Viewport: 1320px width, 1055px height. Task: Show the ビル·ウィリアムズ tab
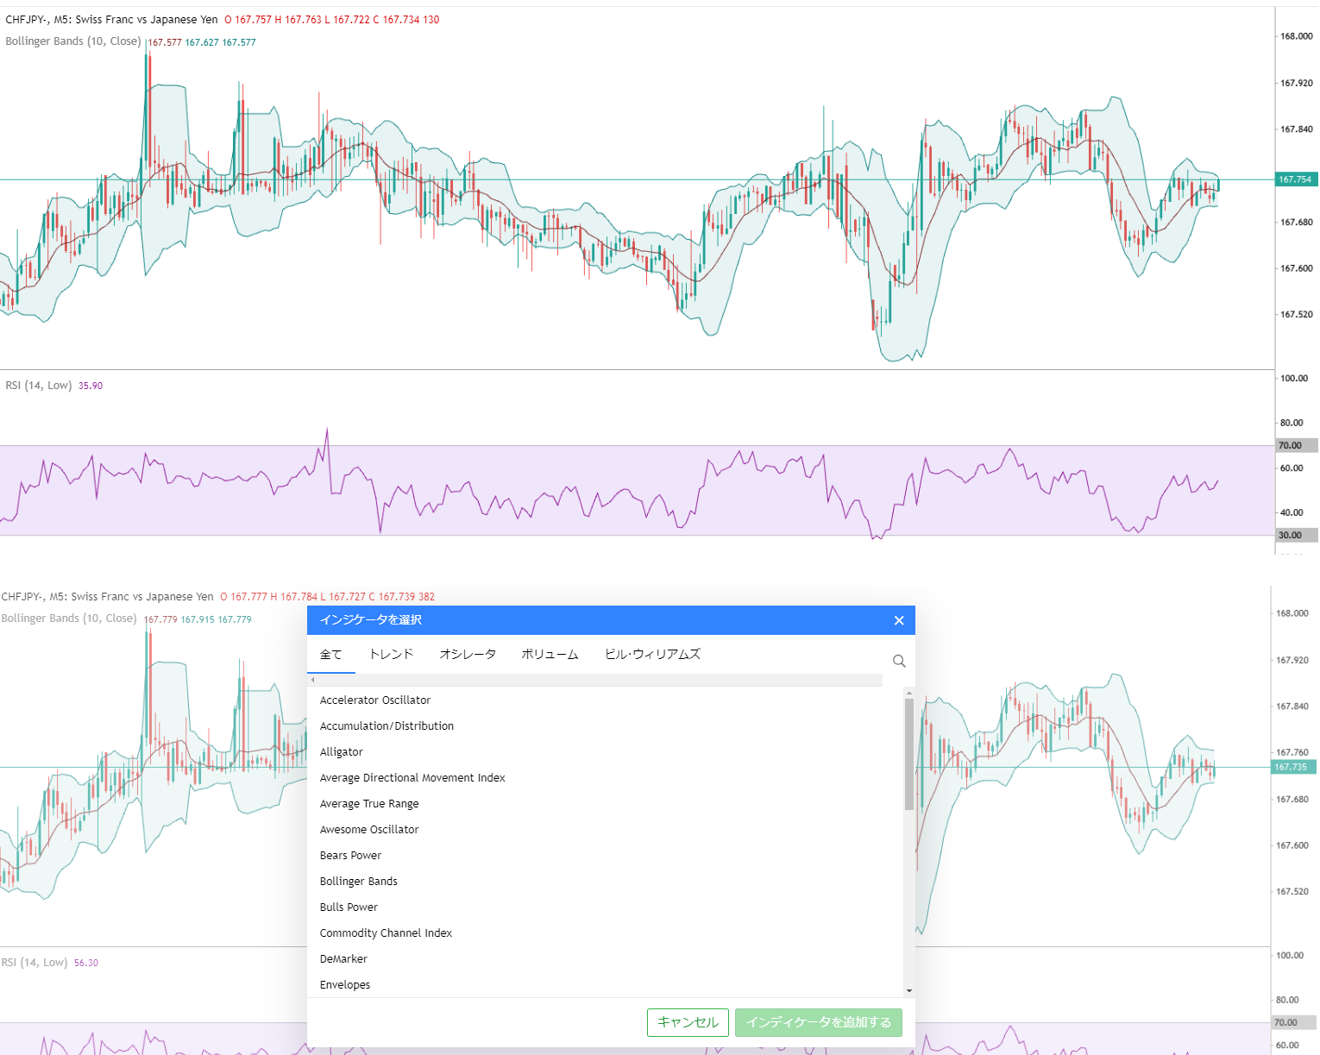(652, 654)
